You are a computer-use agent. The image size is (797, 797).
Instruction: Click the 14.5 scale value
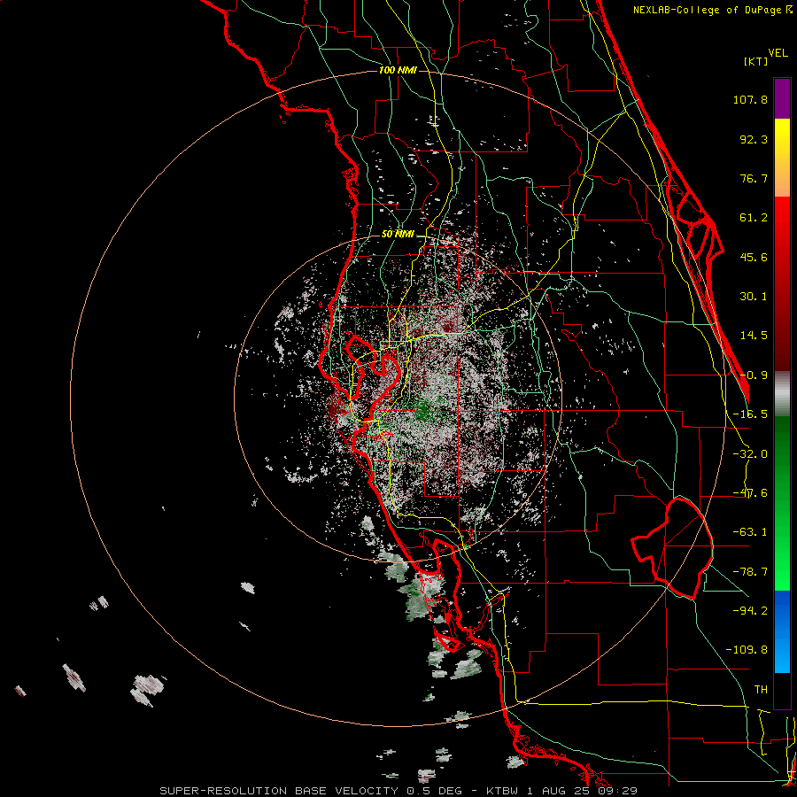click(754, 336)
